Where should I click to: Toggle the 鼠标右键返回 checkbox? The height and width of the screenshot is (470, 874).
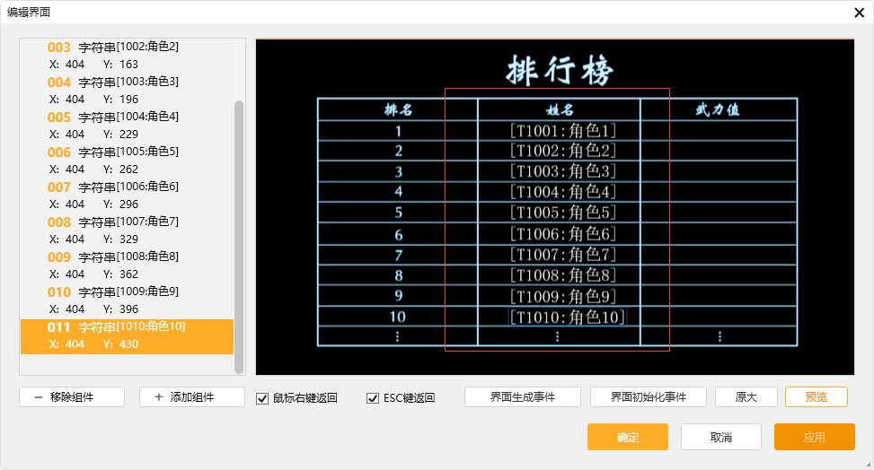[x=262, y=398]
